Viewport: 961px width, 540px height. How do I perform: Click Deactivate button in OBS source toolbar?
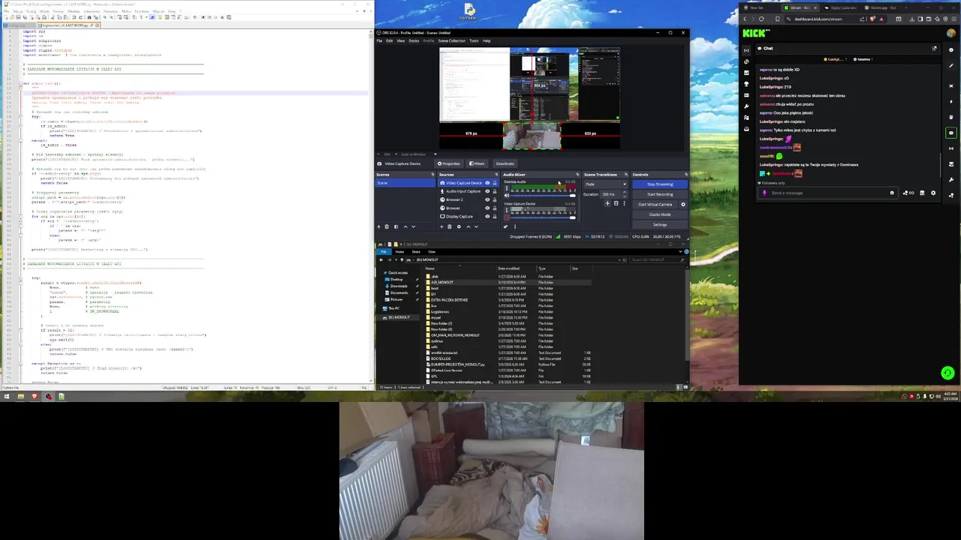pyautogui.click(x=505, y=163)
